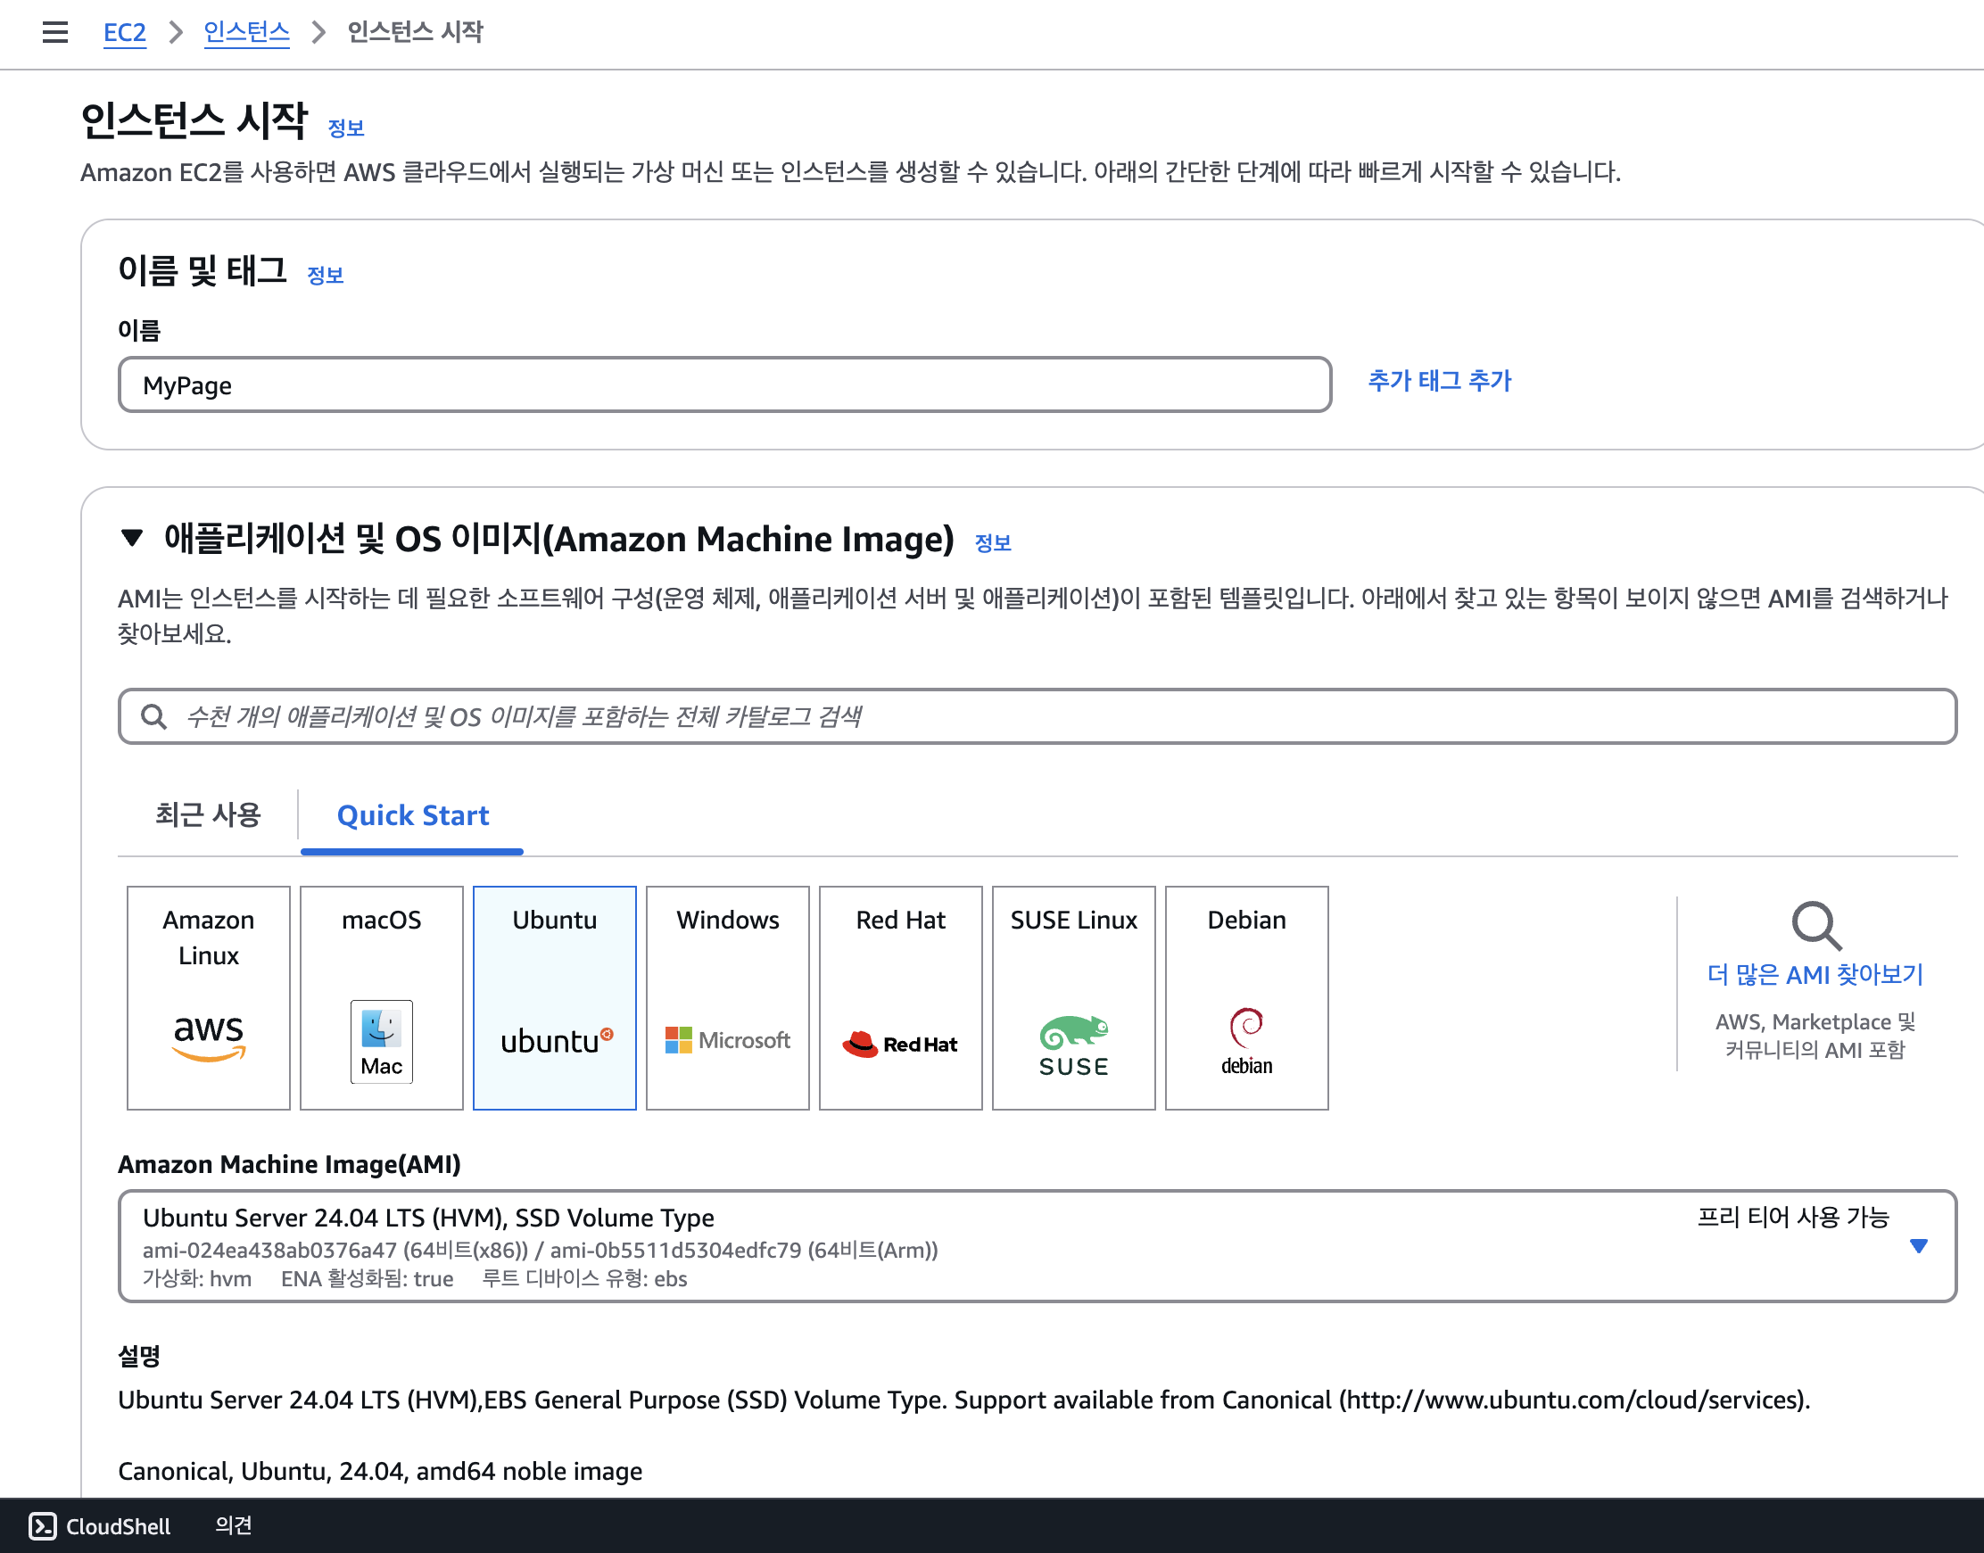Open 정보 link next to 이름 및 태그
1984x1553 pixels.
click(326, 276)
